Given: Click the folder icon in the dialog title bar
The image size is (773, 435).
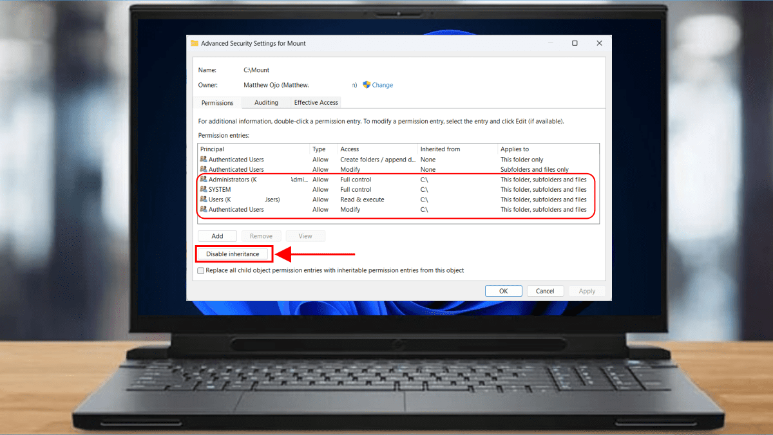Looking at the screenshot, I should 195,42.
